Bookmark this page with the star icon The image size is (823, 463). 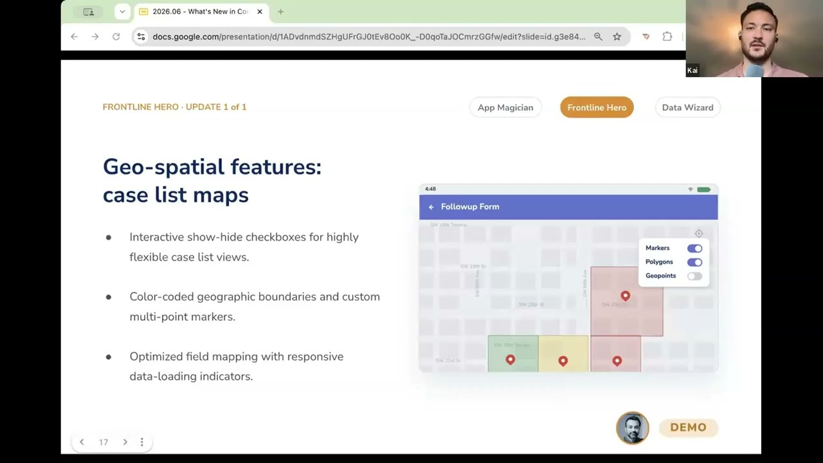pyautogui.click(x=617, y=37)
